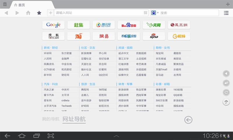Viewport: 233px width, 140px height.
Task: Open the browser menu list icon
Action: click(x=226, y=13)
